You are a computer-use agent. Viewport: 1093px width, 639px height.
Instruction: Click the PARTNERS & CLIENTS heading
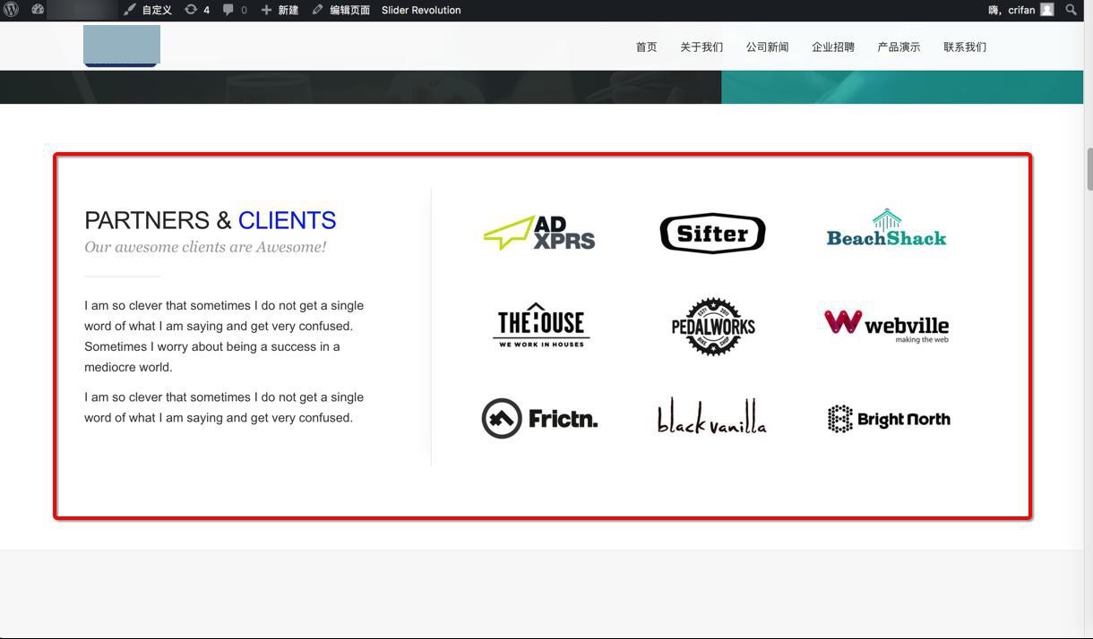pyautogui.click(x=211, y=220)
